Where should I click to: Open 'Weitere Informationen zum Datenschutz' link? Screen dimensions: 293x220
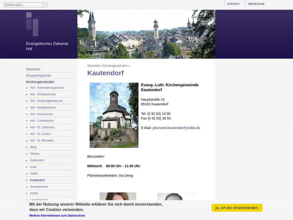pyautogui.click(x=57, y=216)
